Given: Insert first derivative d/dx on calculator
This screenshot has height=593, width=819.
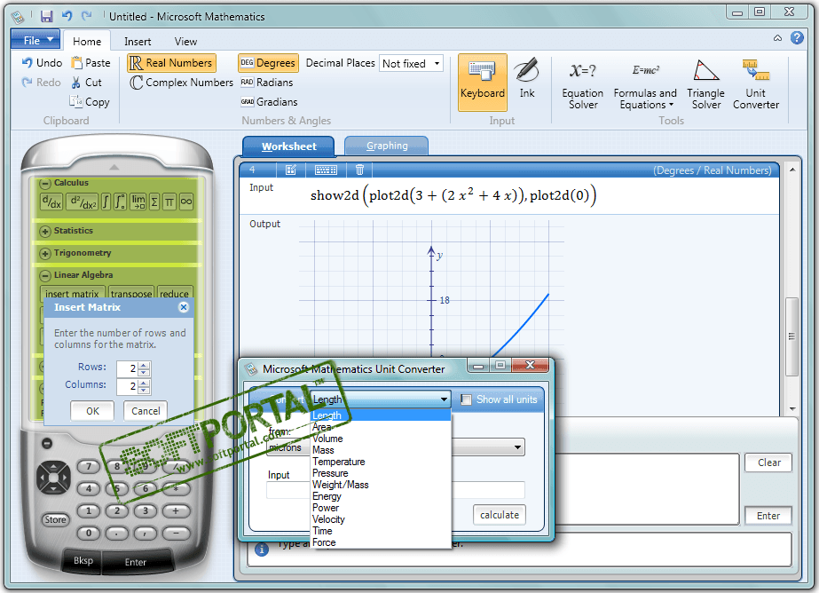Looking at the screenshot, I should point(51,202).
